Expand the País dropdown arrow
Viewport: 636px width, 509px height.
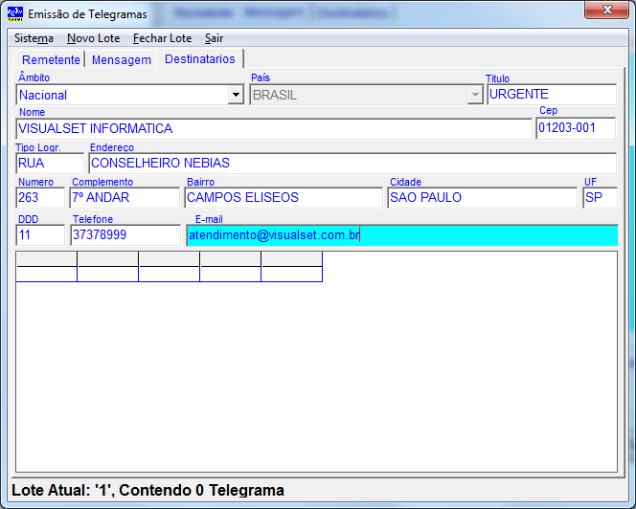pyautogui.click(x=474, y=95)
